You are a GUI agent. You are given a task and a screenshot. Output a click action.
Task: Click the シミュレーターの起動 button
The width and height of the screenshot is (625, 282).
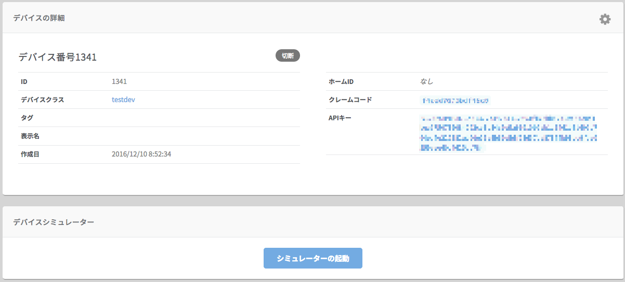click(313, 258)
